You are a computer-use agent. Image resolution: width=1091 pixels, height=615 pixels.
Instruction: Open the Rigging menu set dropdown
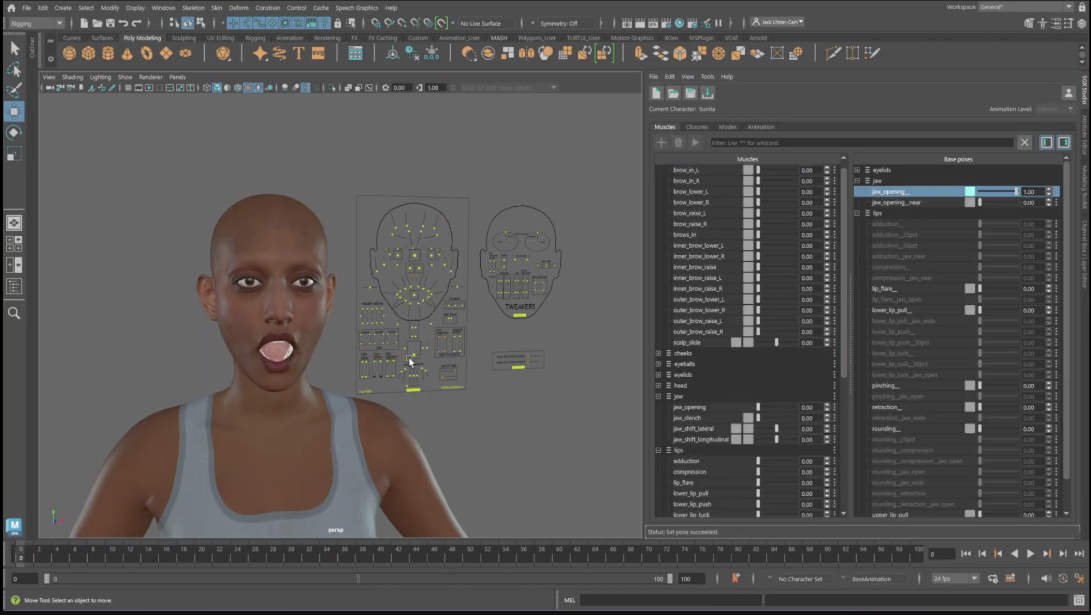tap(36, 23)
